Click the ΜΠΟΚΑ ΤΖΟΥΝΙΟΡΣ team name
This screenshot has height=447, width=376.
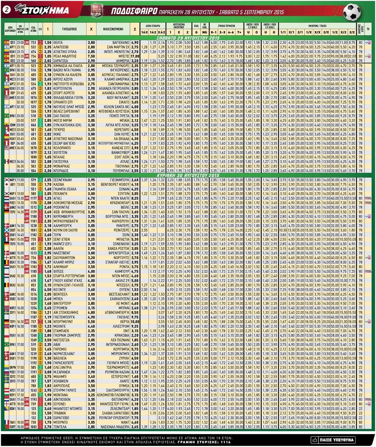[116, 65]
